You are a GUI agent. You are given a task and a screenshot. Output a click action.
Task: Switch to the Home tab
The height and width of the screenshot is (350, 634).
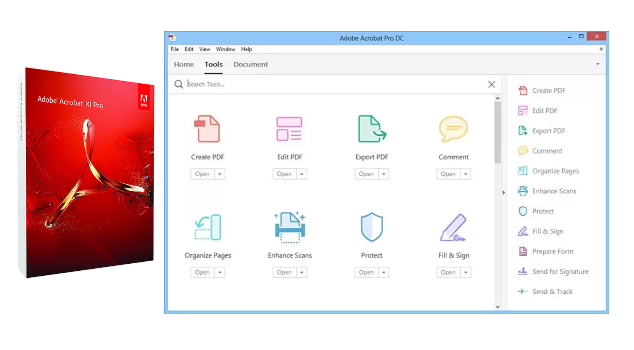184,64
